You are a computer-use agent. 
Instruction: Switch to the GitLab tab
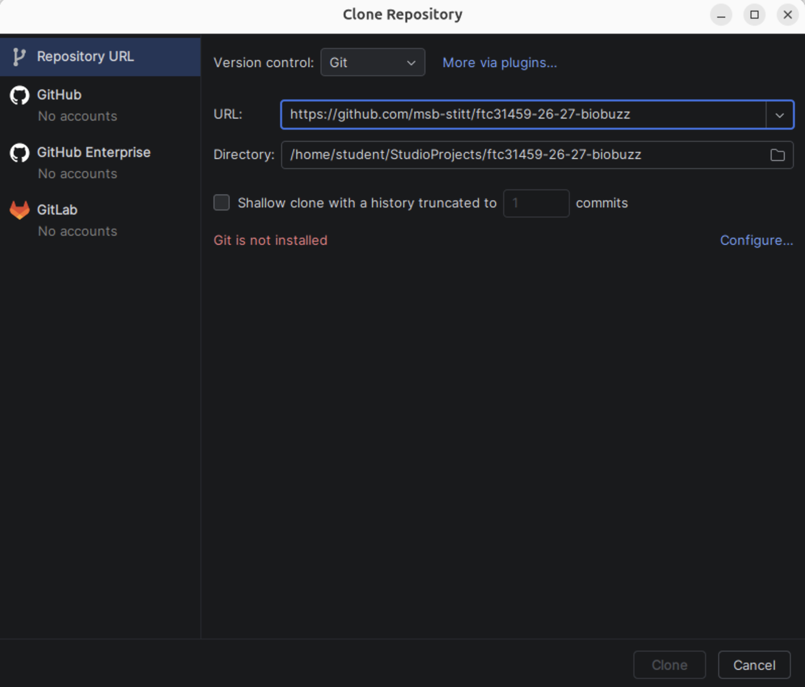(100, 220)
